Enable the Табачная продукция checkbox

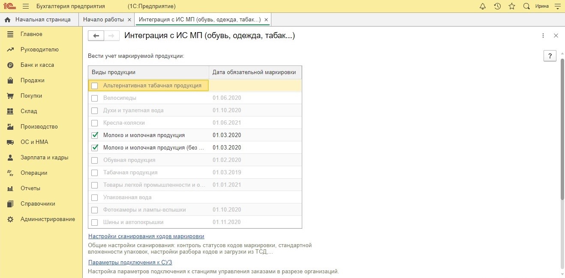tap(95, 173)
